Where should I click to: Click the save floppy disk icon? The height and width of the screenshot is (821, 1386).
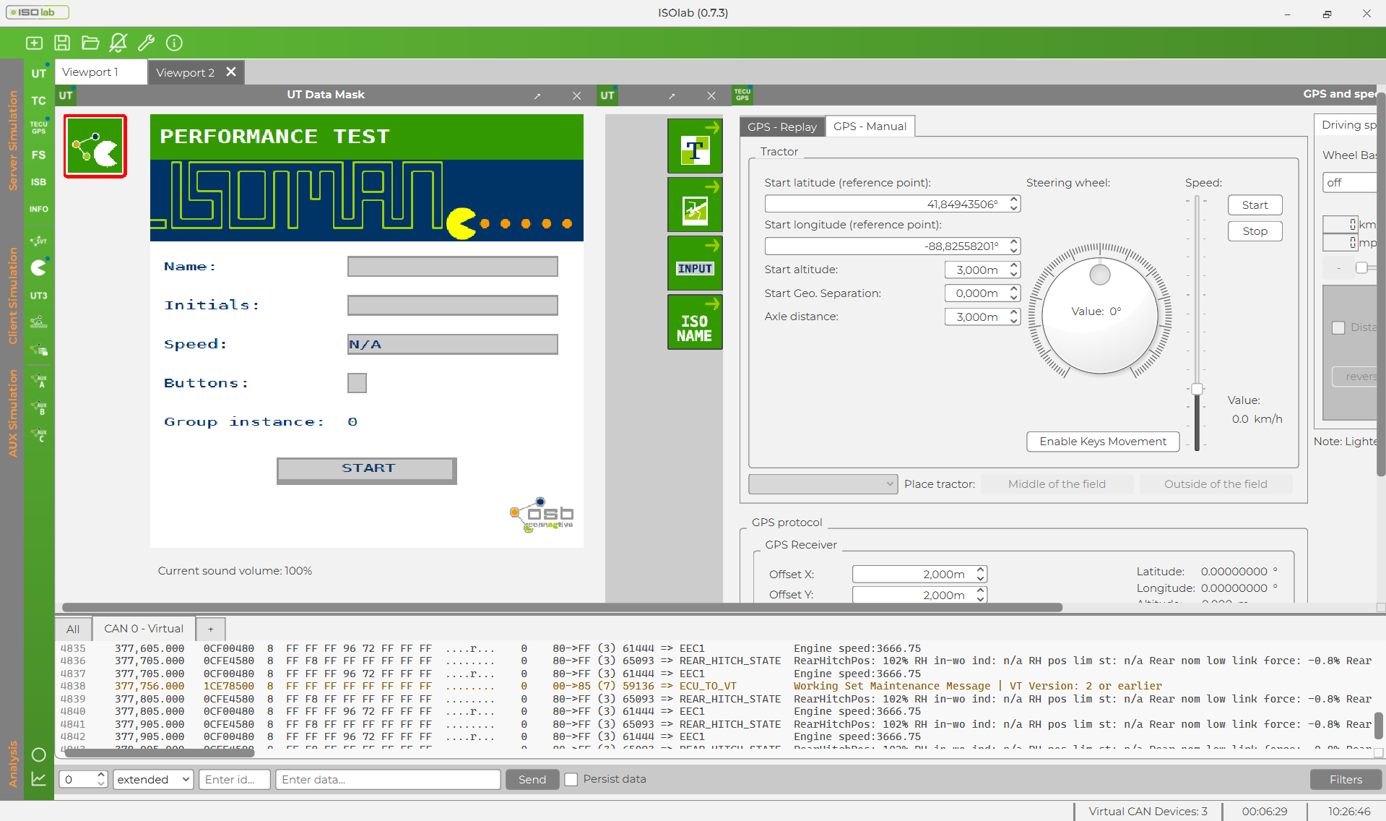click(62, 43)
